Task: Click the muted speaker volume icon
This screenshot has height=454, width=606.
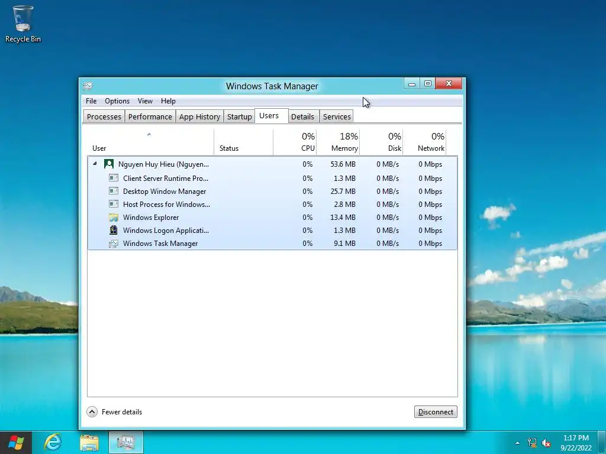Action: [x=546, y=443]
